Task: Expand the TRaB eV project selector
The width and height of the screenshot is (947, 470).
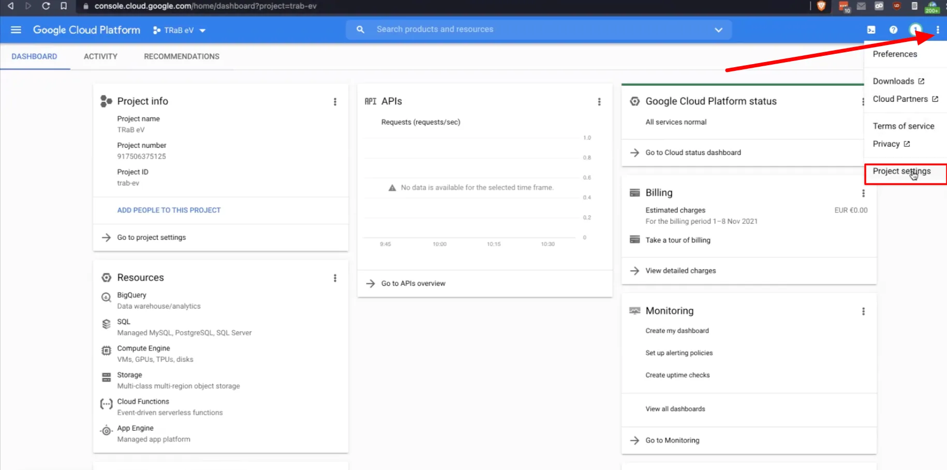Action: click(x=179, y=31)
